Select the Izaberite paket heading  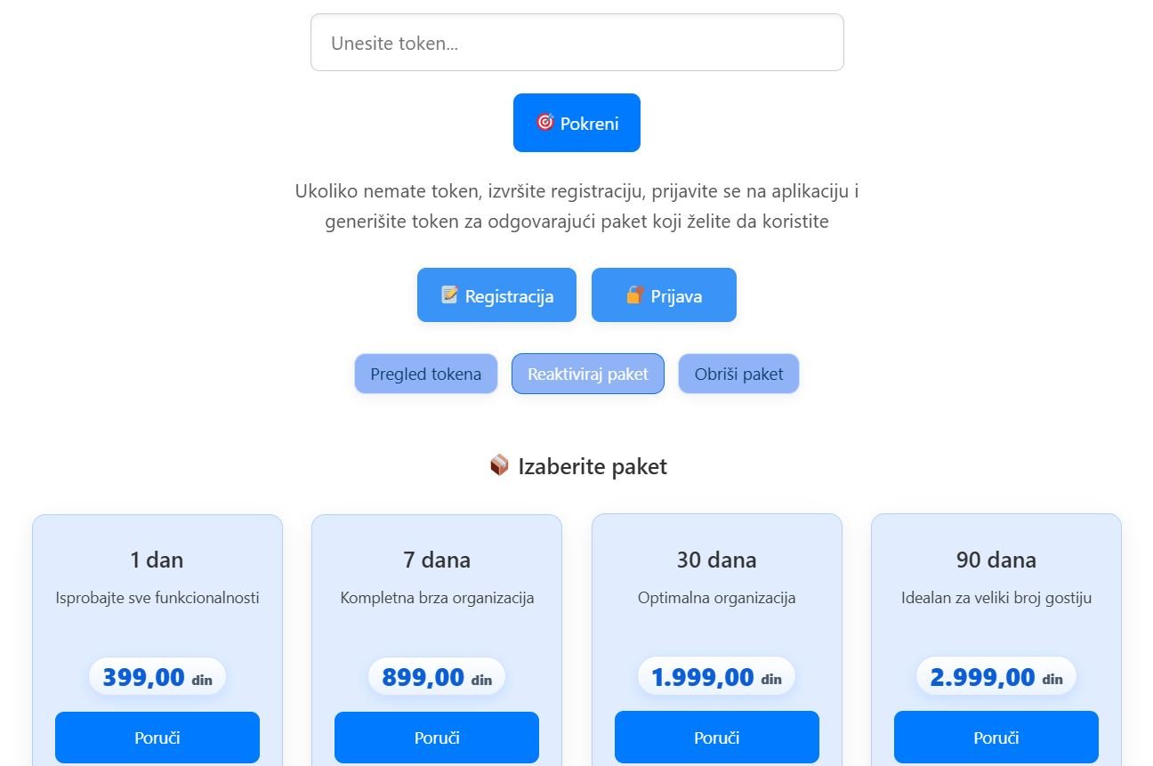click(592, 466)
